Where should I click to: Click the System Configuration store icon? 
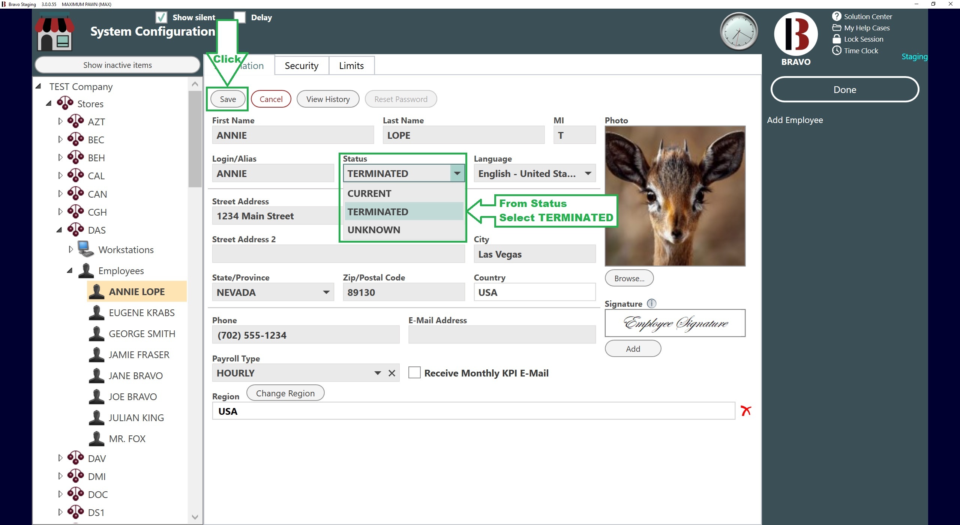coord(54,31)
